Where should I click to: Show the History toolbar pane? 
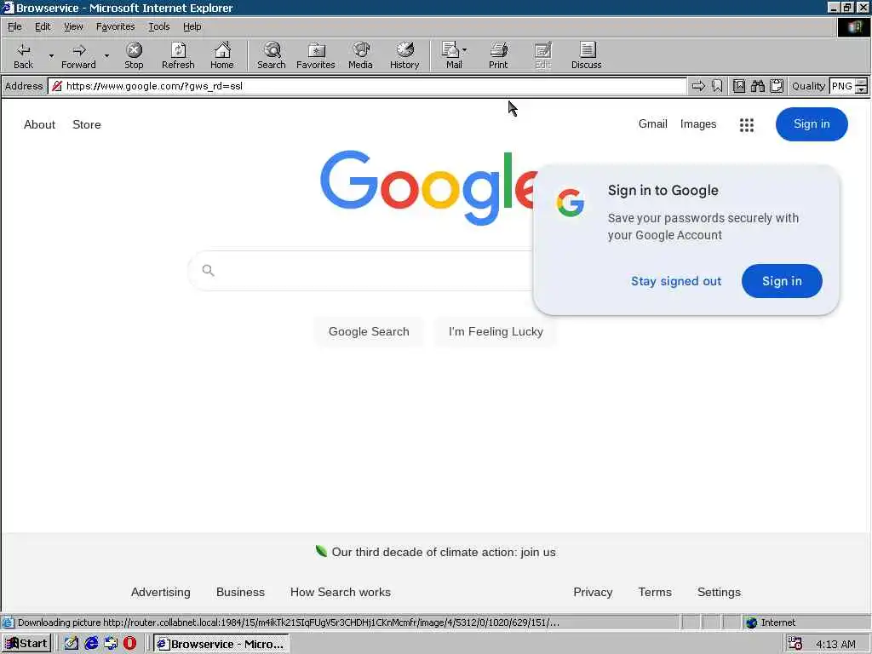pos(404,55)
